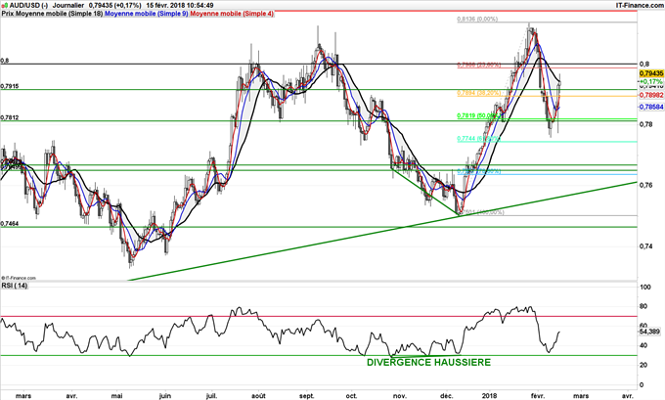Click the juin label on time axis
Image resolution: width=665 pixels, height=400 pixels.
click(165, 396)
